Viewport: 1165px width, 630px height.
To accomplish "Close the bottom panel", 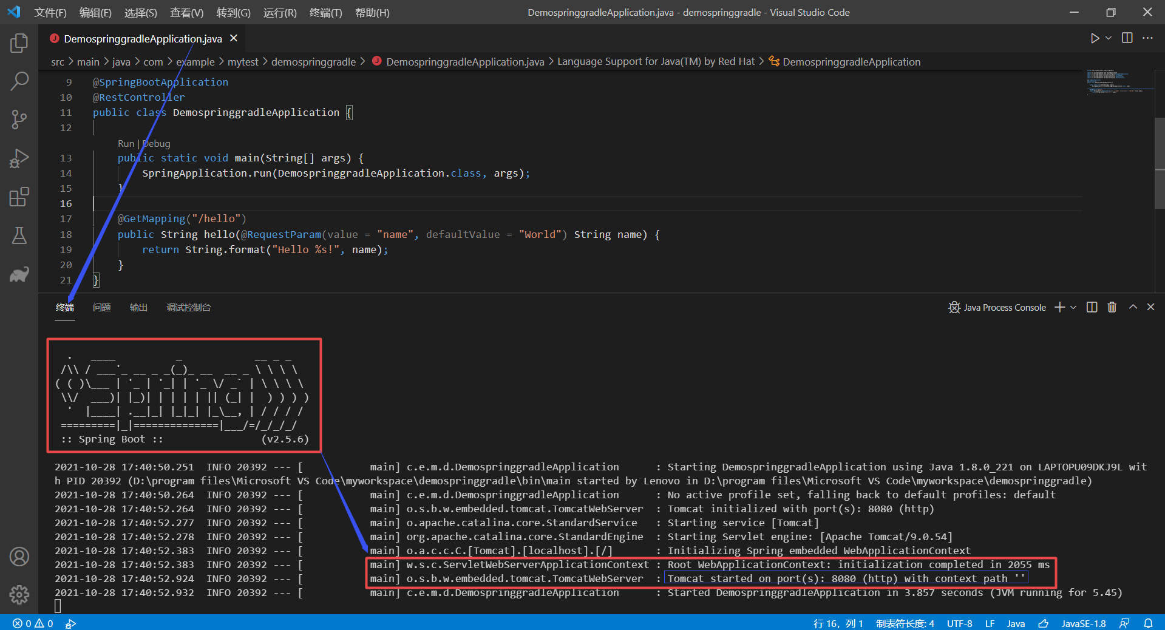I will (x=1150, y=307).
